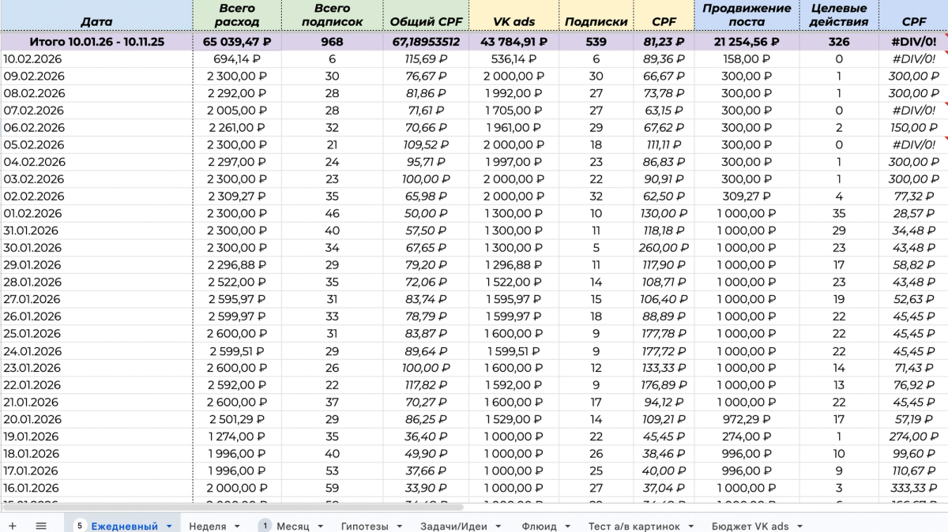Viewport: 948px width, 532px height.
Task: Expand the Флюид tab dropdown arrow
Action: pos(569,526)
